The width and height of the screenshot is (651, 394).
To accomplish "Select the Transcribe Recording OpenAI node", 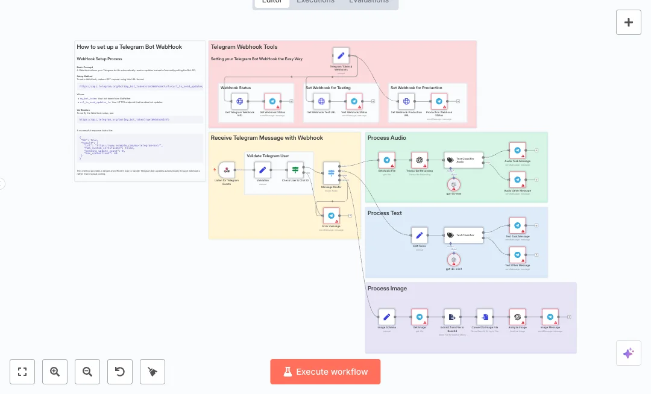I will point(420,160).
